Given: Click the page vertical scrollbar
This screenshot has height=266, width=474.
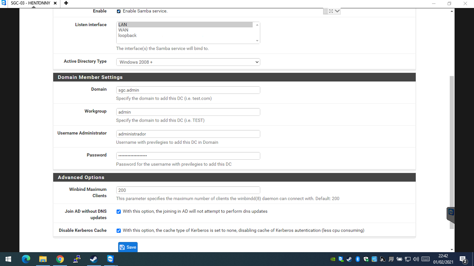Looking at the screenshot, I should (x=451, y=152).
